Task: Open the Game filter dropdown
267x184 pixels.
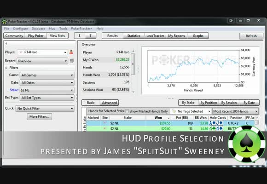Action: pyautogui.click(x=47, y=75)
